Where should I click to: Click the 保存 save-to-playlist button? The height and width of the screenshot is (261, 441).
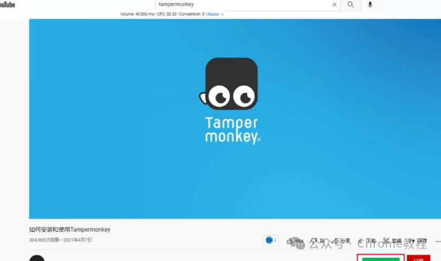tap(418, 241)
